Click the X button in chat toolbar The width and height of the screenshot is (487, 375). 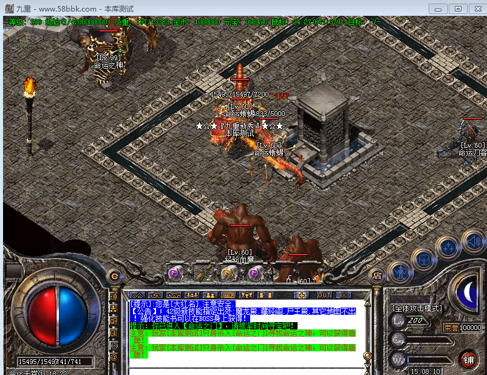coord(344,295)
